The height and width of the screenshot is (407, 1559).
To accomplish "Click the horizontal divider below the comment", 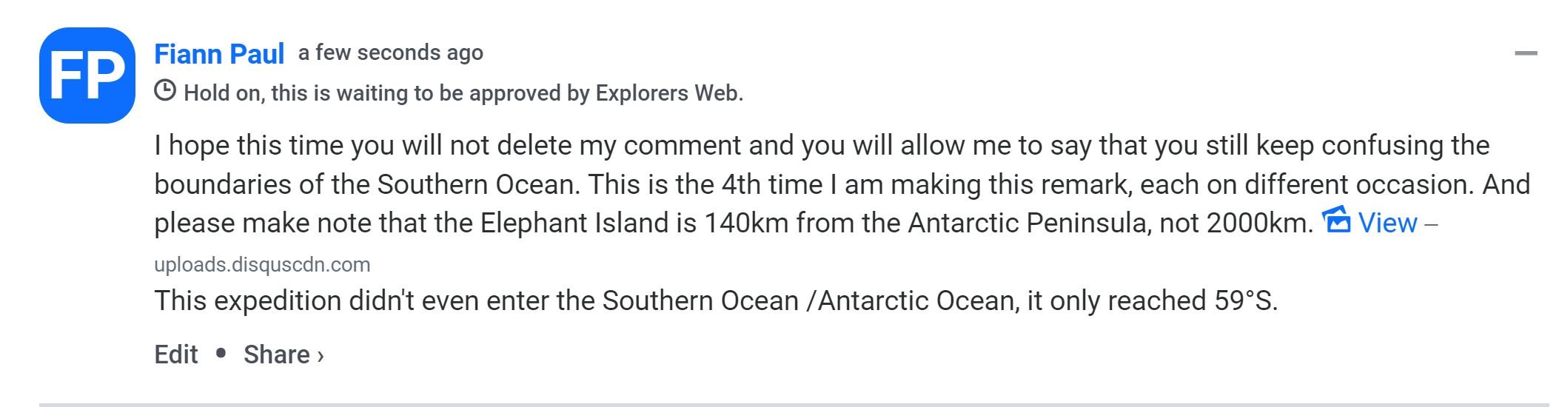I will point(794,405).
